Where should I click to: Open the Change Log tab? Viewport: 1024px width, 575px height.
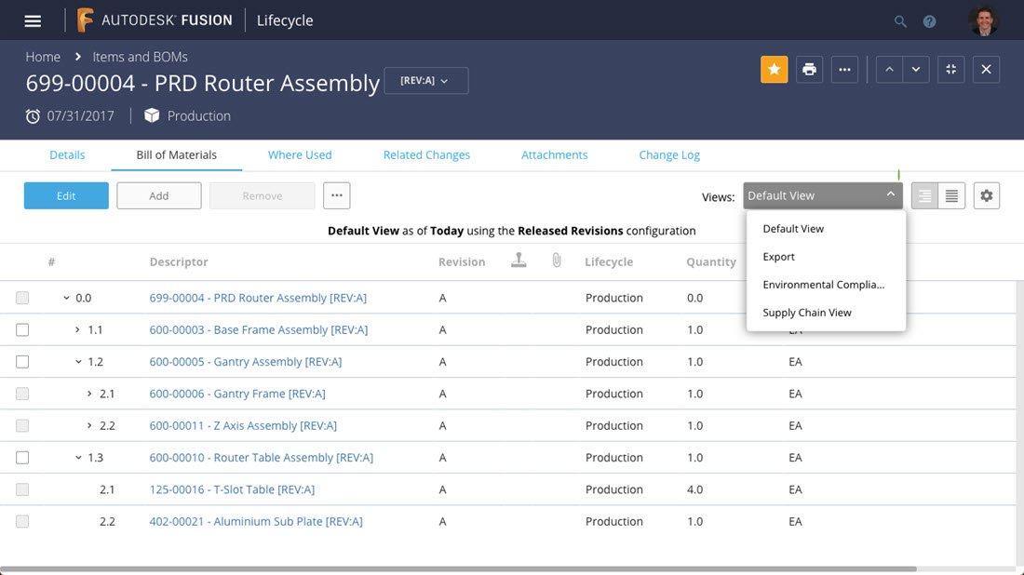[669, 154]
